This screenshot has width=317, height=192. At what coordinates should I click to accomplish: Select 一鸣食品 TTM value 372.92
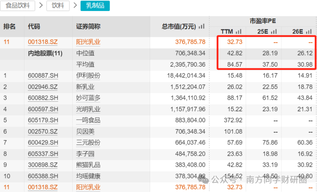tap(233, 120)
